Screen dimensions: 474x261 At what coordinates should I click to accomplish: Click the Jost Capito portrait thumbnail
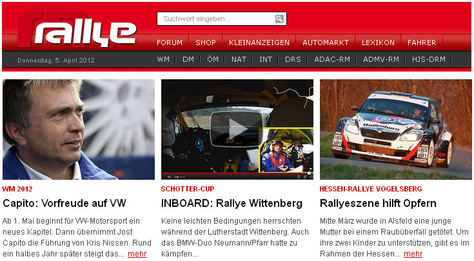[79, 129]
